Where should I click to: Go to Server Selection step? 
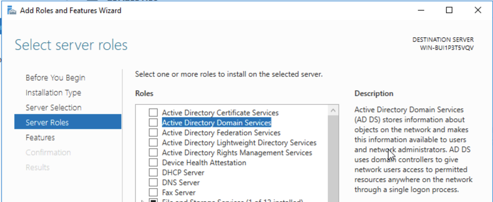53,107
